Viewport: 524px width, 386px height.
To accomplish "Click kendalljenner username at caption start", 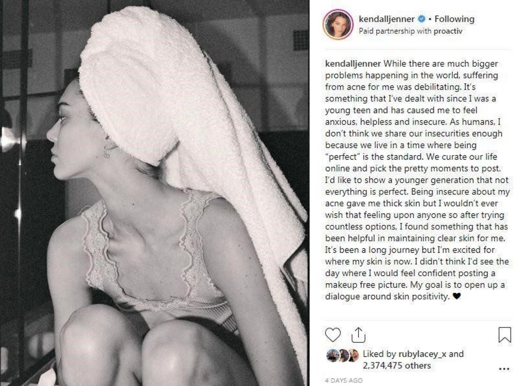I will [x=353, y=63].
